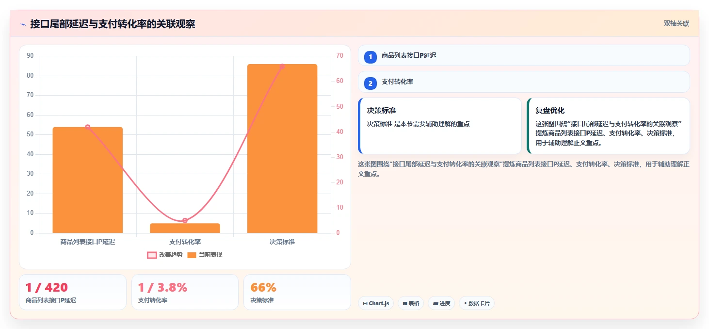709x329 pixels.
Task: Toggle the 当前表现 legend item
Action: [205, 255]
